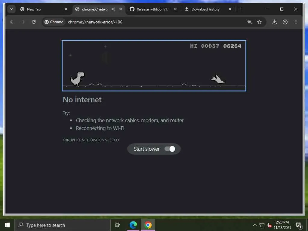This screenshot has width=308, height=231.
Task: Close the New Tab tab
Action: pyautogui.click(x=66, y=9)
